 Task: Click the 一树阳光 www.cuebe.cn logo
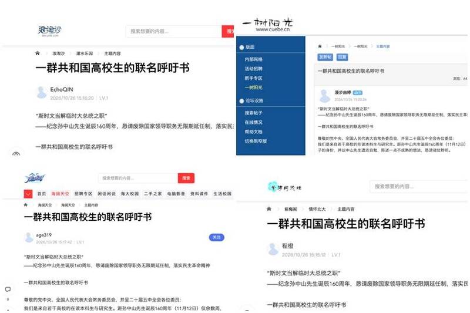point(268,25)
